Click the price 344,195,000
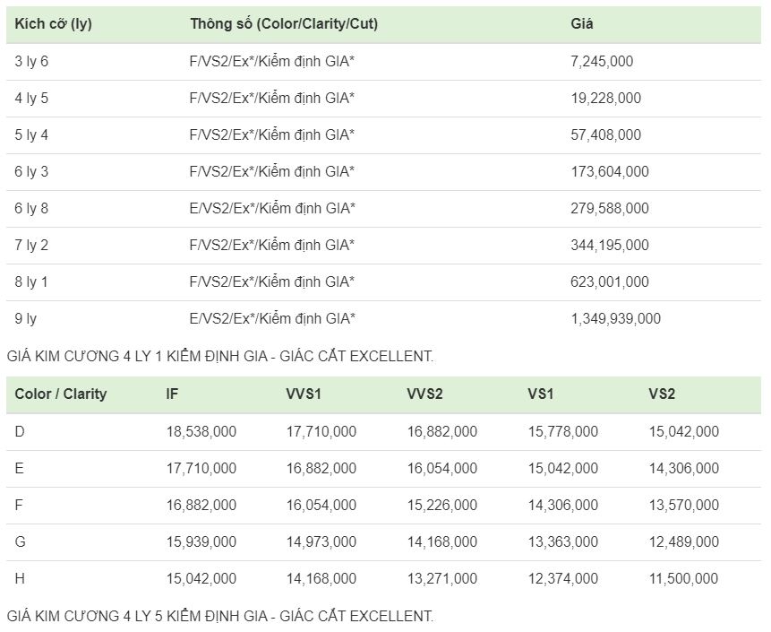This screenshot has height=632, width=771. tap(610, 245)
